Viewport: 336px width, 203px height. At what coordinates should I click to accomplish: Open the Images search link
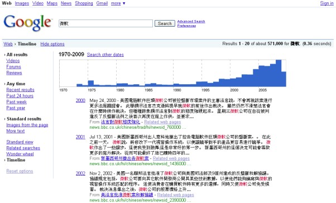click(x=22, y=3)
